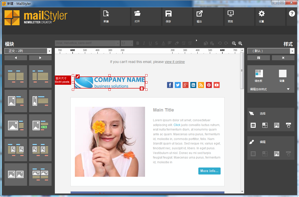Toggle italic text formatting

coord(144,43)
